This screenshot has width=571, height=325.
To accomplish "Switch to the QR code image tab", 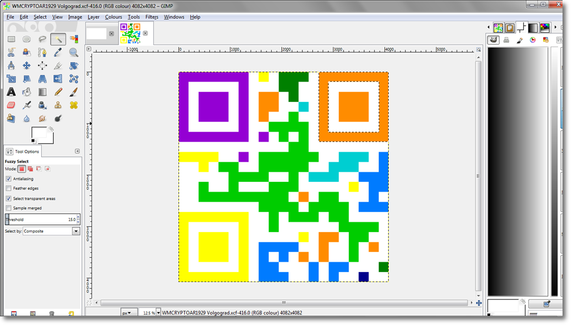I will tap(131, 33).
